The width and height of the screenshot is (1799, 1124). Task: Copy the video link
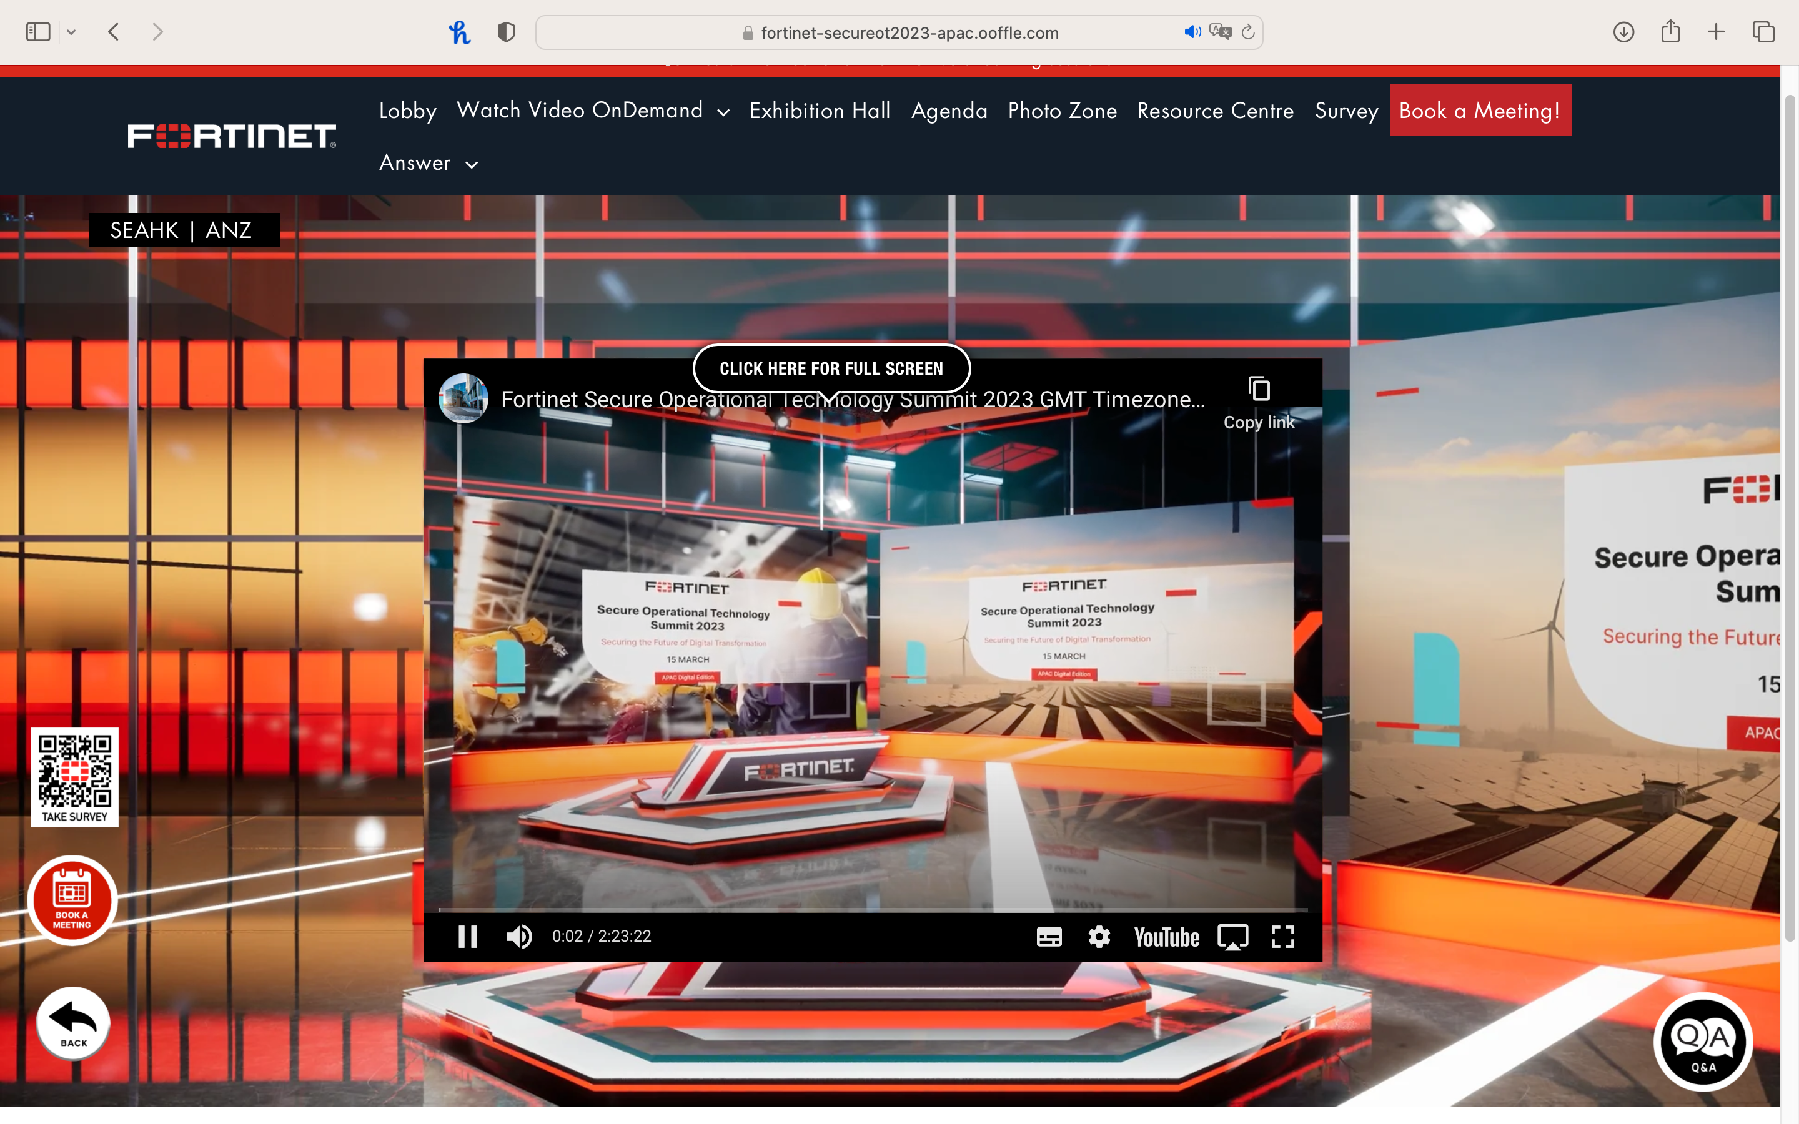click(x=1259, y=403)
